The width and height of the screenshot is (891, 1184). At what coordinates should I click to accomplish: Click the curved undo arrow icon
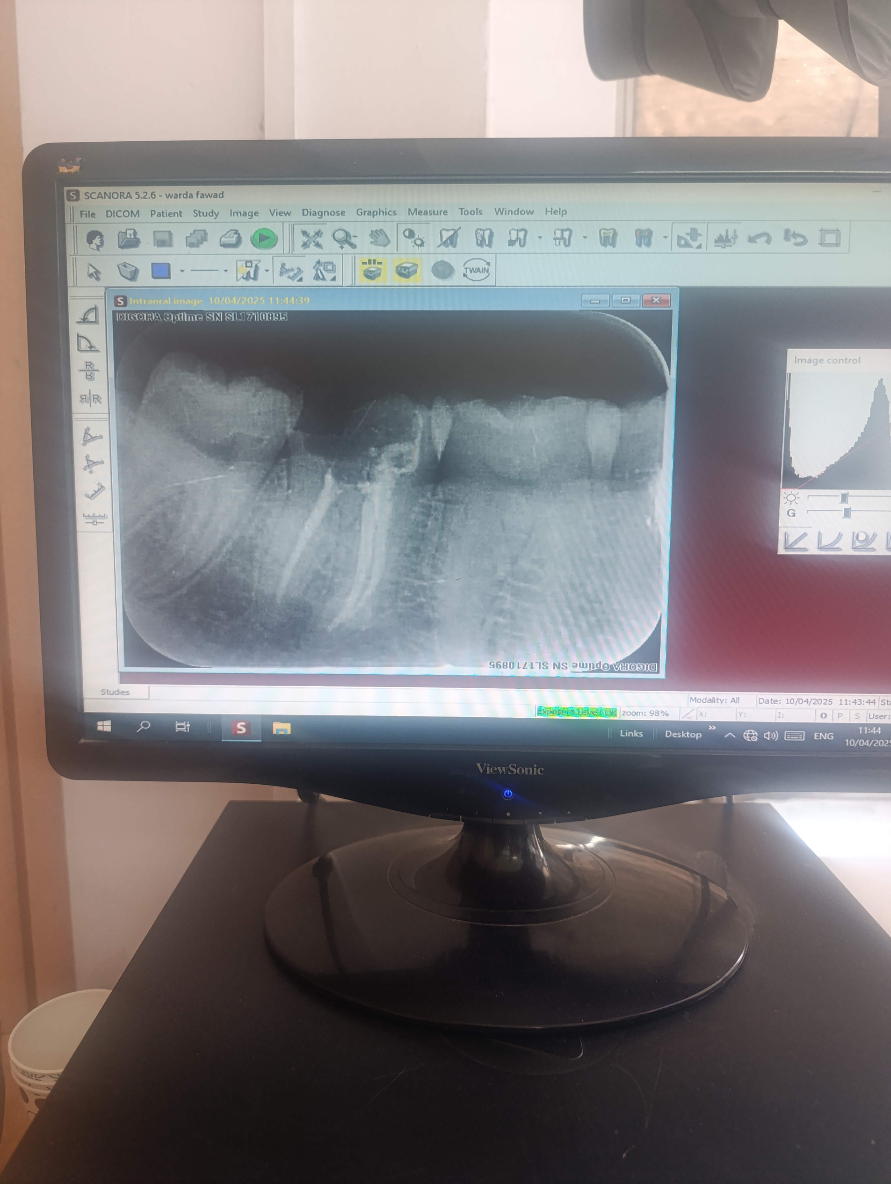click(759, 238)
